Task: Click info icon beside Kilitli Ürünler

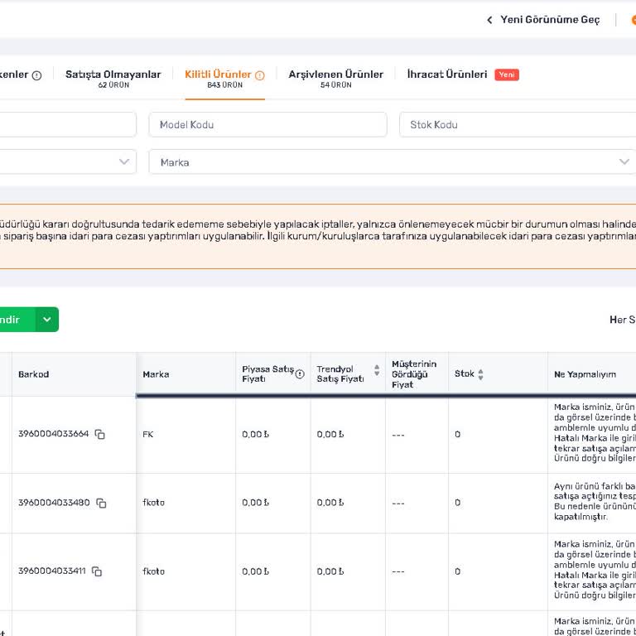Action: 260,75
